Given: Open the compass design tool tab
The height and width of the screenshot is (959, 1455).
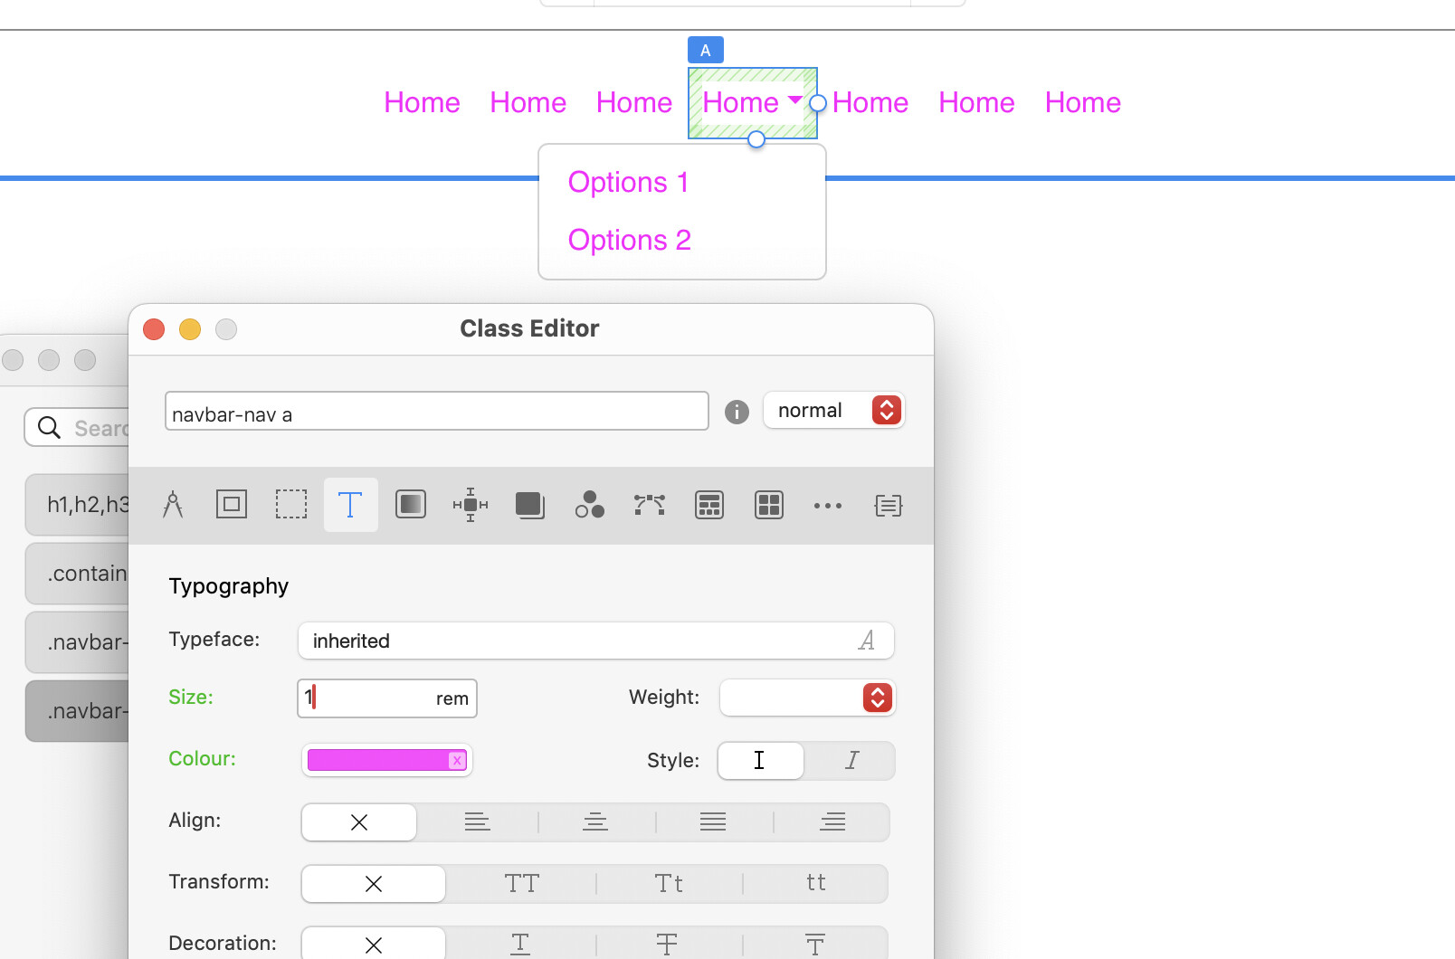Looking at the screenshot, I should pos(173,505).
